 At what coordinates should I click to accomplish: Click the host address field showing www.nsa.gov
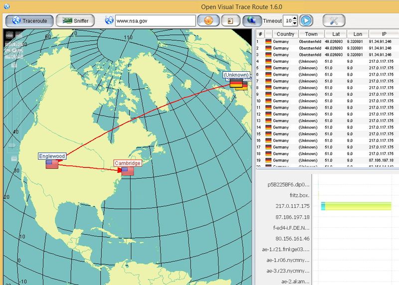coord(156,20)
